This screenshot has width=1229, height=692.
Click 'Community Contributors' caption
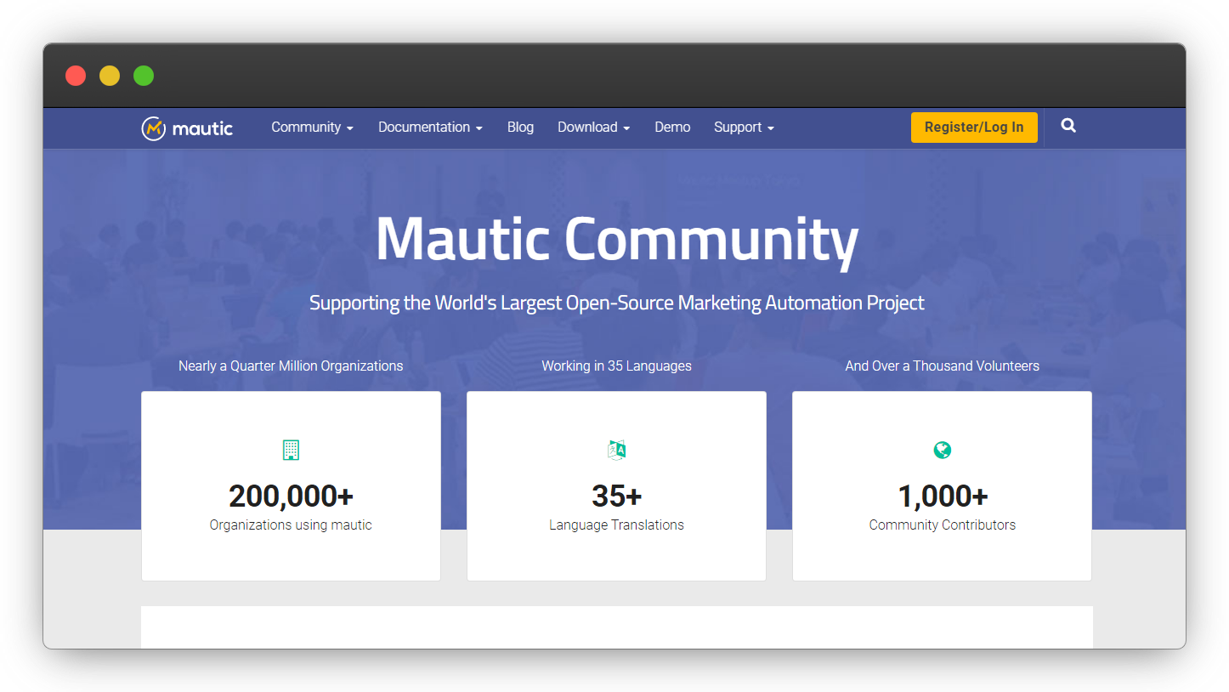(942, 525)
